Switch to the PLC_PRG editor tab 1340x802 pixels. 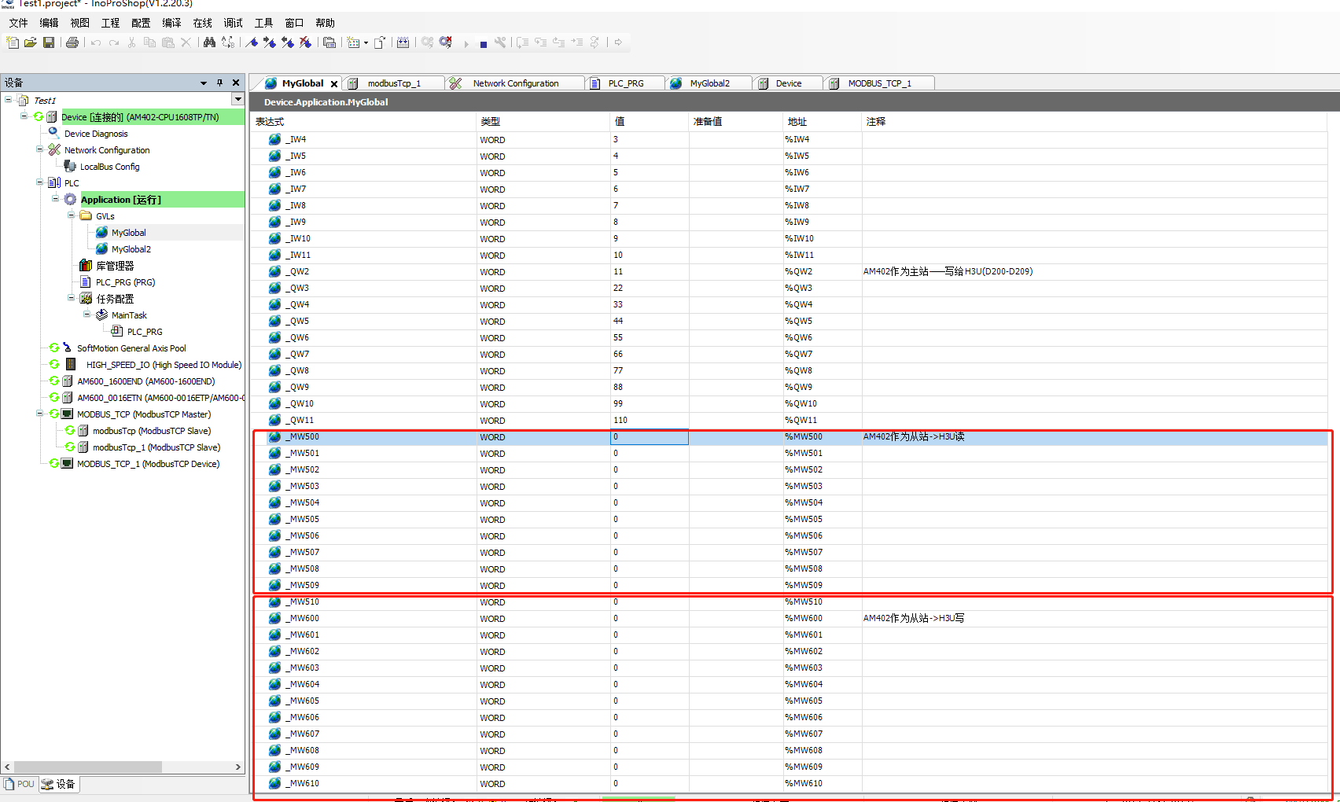[626, 83]
